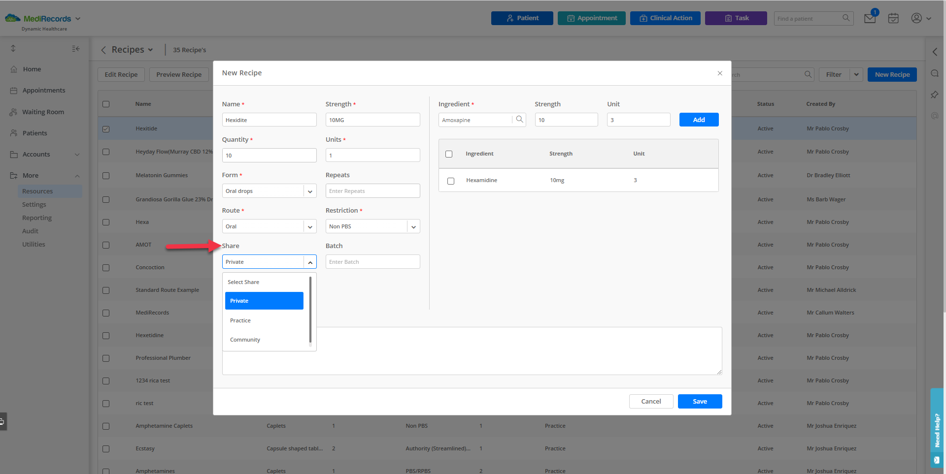Click the Share dropdown list scrollbar
The height and width of the screenshot is (474, 946).
[310, 310]
